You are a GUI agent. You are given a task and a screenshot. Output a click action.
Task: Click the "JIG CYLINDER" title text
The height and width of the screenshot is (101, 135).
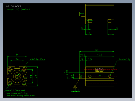(14, 6)
